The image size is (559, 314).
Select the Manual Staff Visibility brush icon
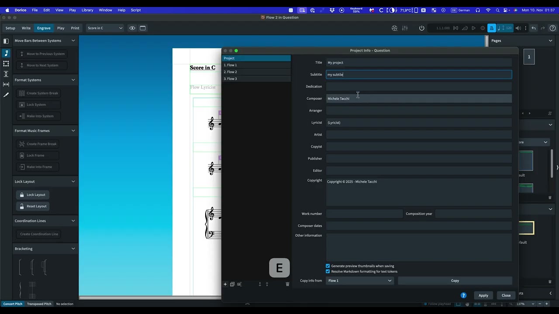coord(6,95)
